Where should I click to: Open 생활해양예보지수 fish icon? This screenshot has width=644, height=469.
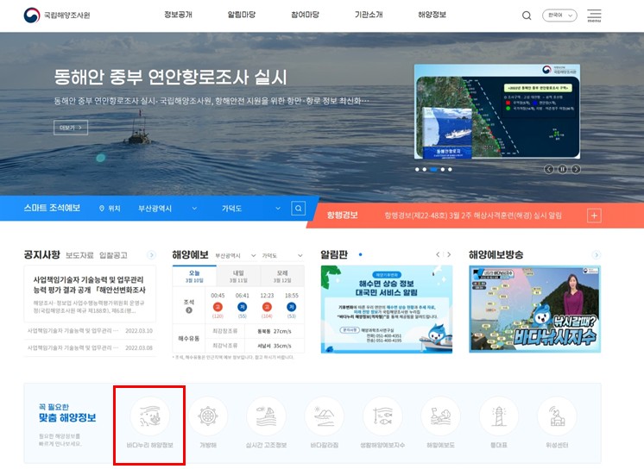(x=382, y=417)
